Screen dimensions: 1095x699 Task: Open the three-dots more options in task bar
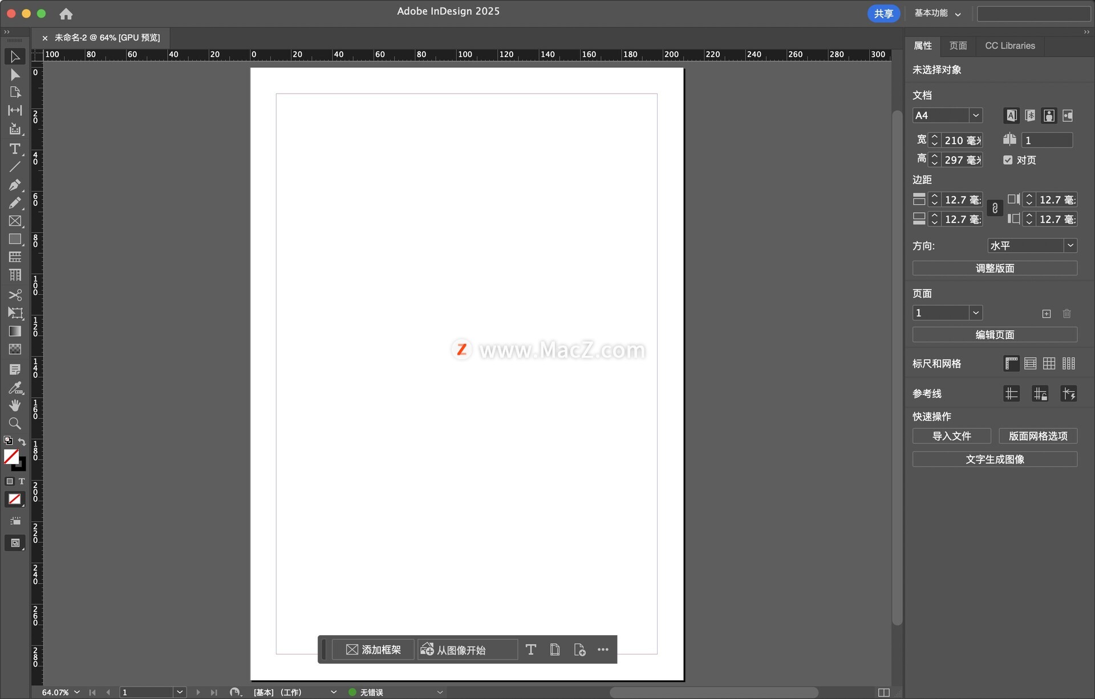tap(603, 649)
